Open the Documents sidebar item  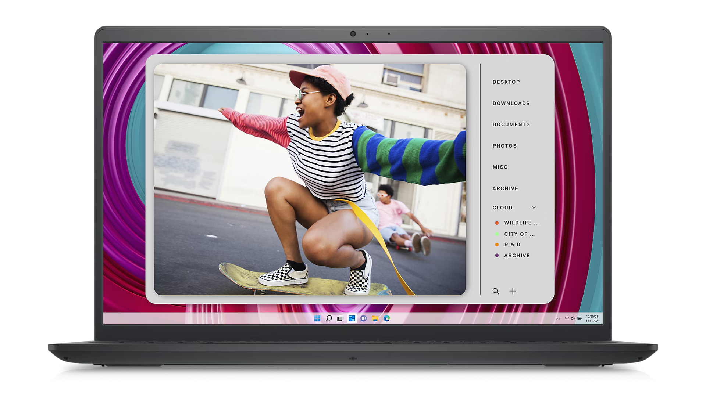[x=511, y=125]
